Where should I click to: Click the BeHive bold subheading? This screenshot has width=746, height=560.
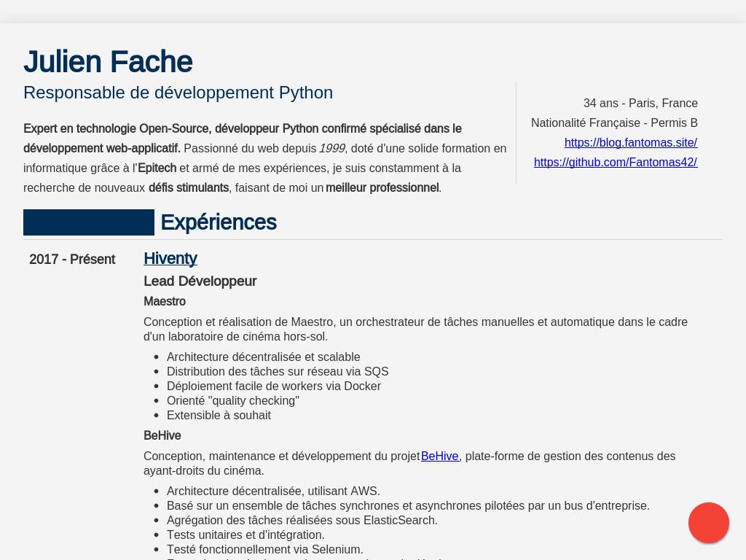point(162,435)
